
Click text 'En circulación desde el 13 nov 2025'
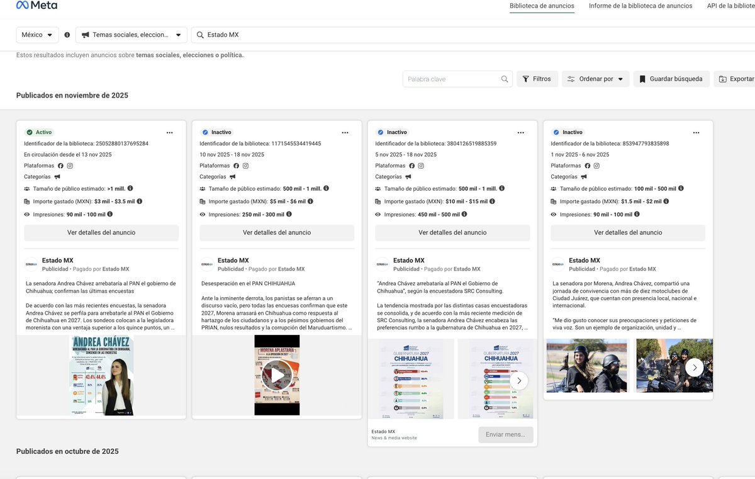[x=68, y=155]
